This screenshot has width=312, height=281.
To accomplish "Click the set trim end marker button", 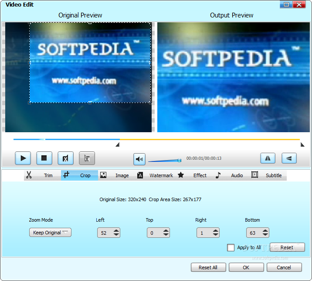I will [87, 158].
